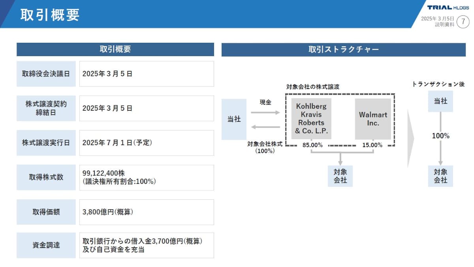Click the 取引概要 section header above 取締役会決議日
474x267 pixels.
click(115, 49)
